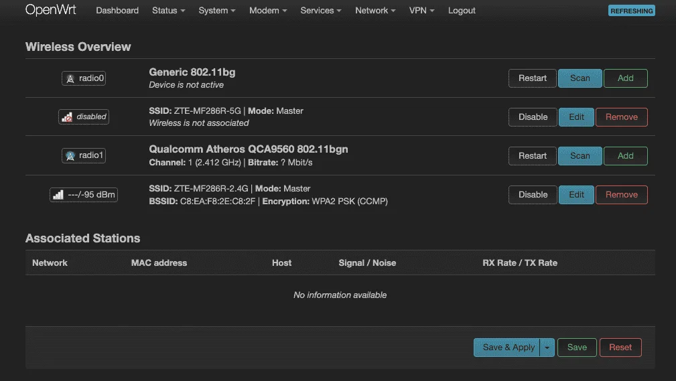This screenshot has height=381, width=676.
Task: Remove the ZTE-MF286R-2.4G network
Action: pyautogui.click(x=622, y=194)
